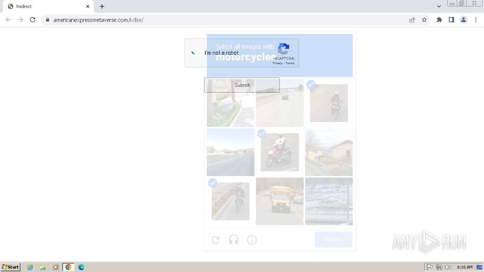Image resolution: width=484 pixels, height=272 pixels.
Task: Deselect the red motorcycle image
Action: [x=280, y=152]
